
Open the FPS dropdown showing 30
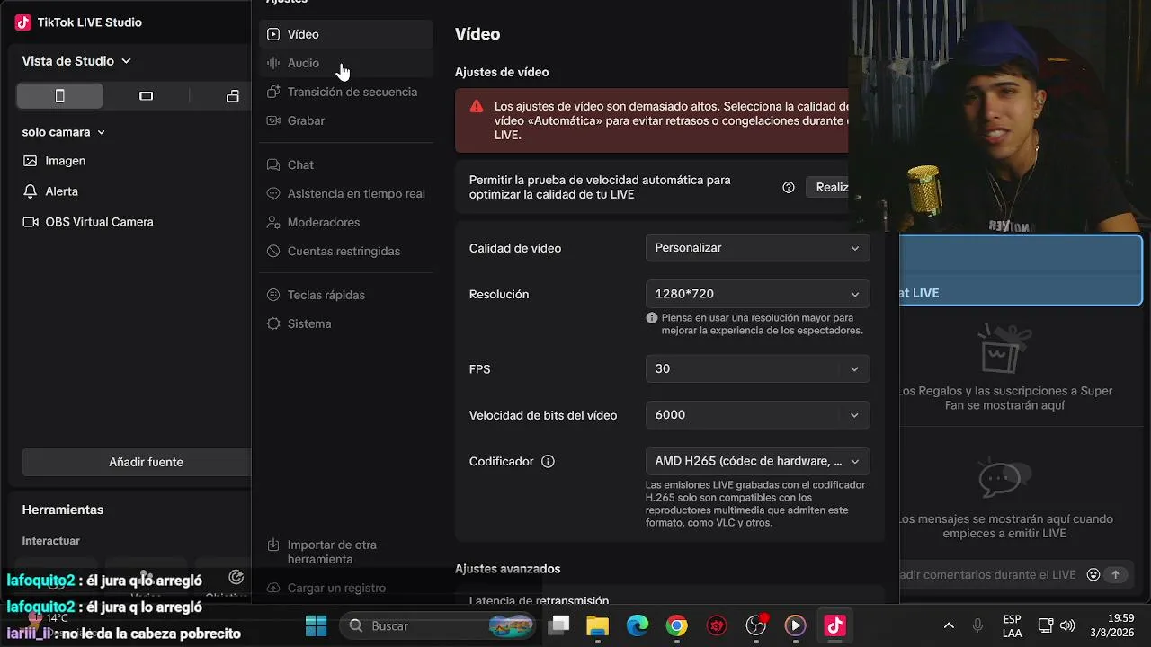click(x=757, y=368)
